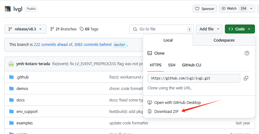Open the Add file dropdown
This screenshot has width=259, height=134.
209,29
